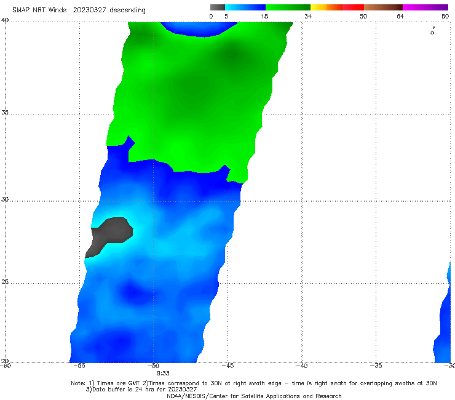
Task: Click the gray segment of the color bar
Action: pyautogui.click(x=217, y=7)
